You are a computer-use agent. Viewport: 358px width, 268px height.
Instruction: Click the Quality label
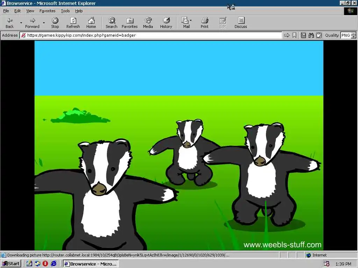click(x=332, y=35)
